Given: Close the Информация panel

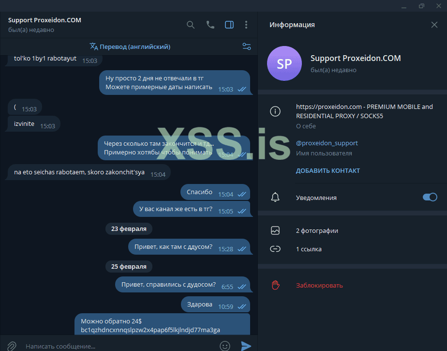Looking at the screenshot, I should tap(434, 25).
